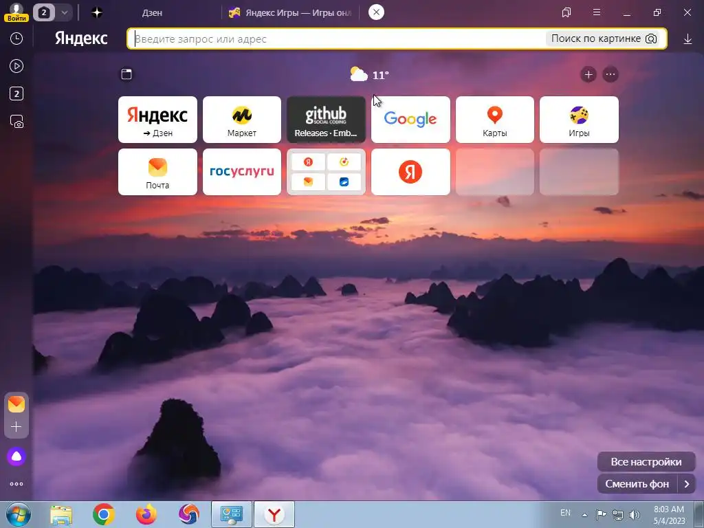This screenshot has height=528, width=704.
Task: Add app to sidebar with plus icon
Action: tap(16, 426)
